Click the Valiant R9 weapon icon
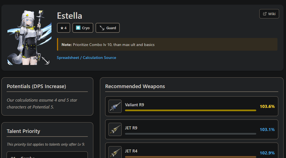This screenshot has width=286, height=158. pyautogui.click(x=115, y=106)
